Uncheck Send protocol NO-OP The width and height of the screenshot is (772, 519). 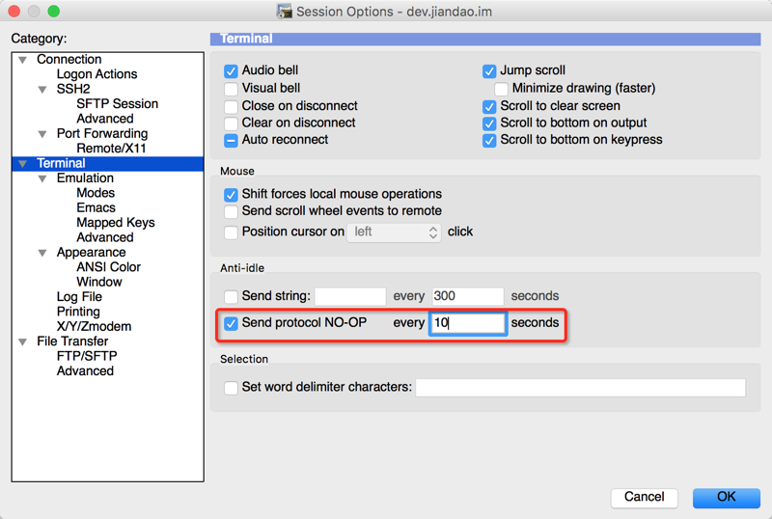(231, 323)
